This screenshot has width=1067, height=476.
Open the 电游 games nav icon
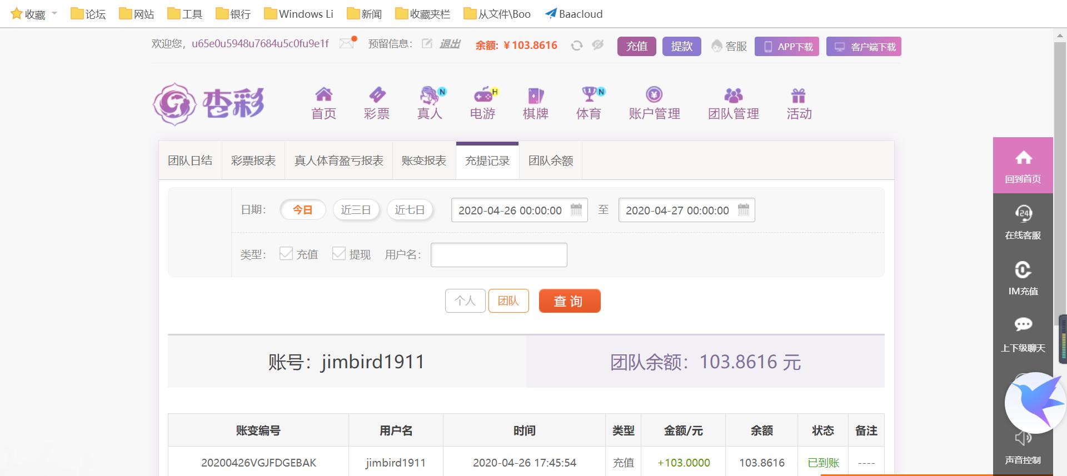483,103
